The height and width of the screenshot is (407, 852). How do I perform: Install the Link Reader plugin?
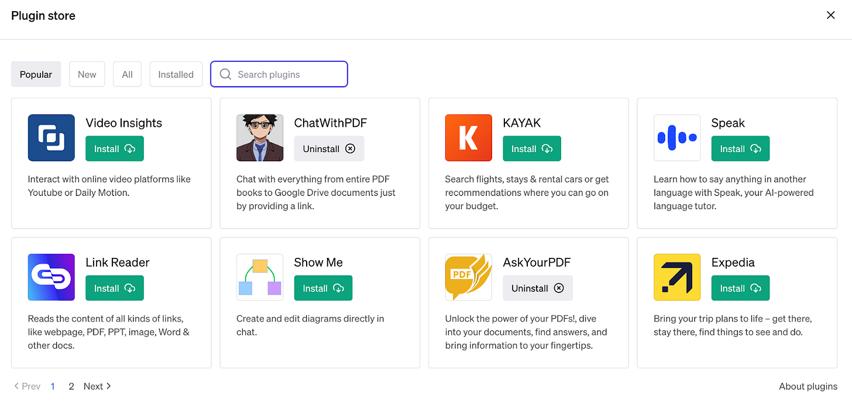click(x=115, y=288)
